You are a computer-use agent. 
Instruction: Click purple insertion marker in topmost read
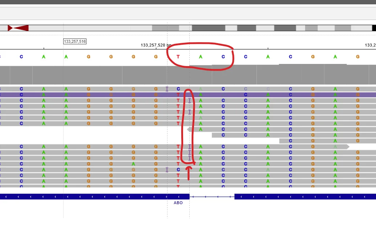click(167, 89)
